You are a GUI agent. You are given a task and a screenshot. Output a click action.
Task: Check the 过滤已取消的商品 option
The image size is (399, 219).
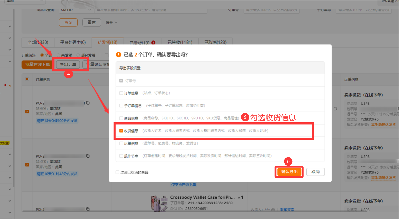[x=117, y=172]
